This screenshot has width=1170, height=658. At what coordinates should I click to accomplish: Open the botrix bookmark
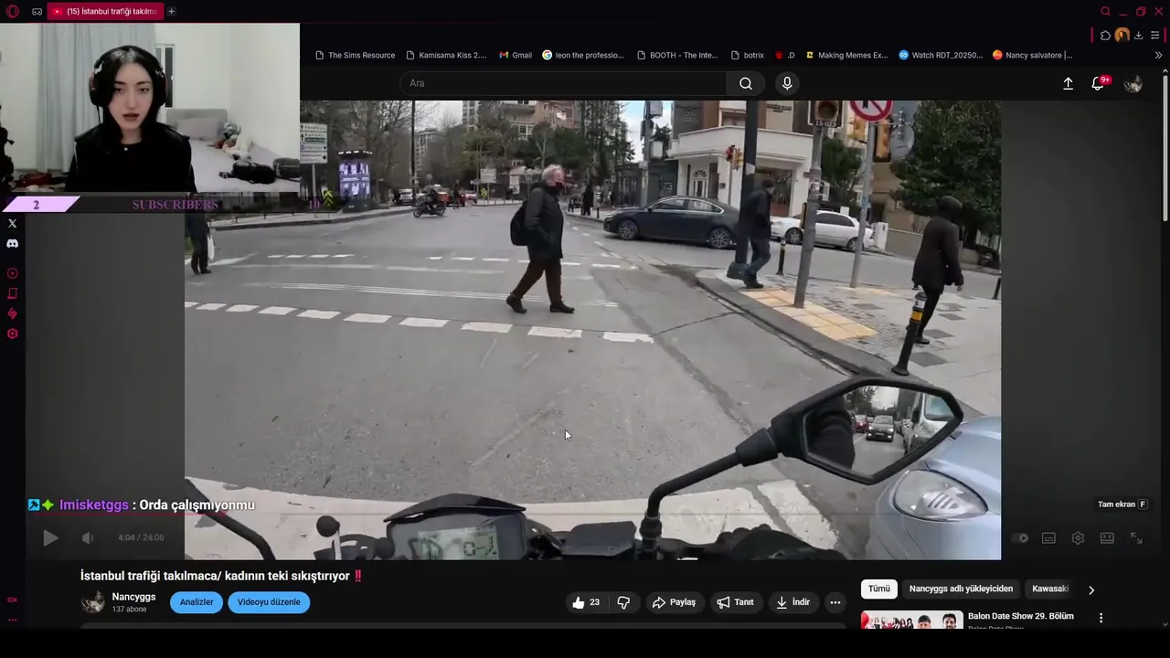(747, 55)
